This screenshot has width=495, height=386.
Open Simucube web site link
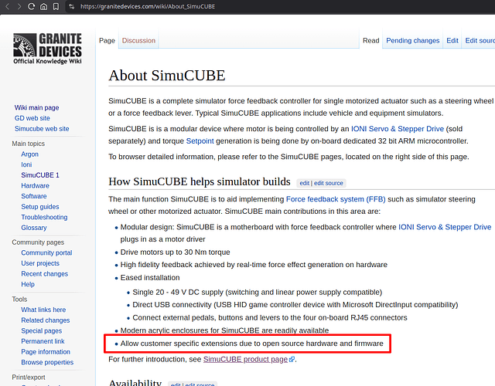42,129
